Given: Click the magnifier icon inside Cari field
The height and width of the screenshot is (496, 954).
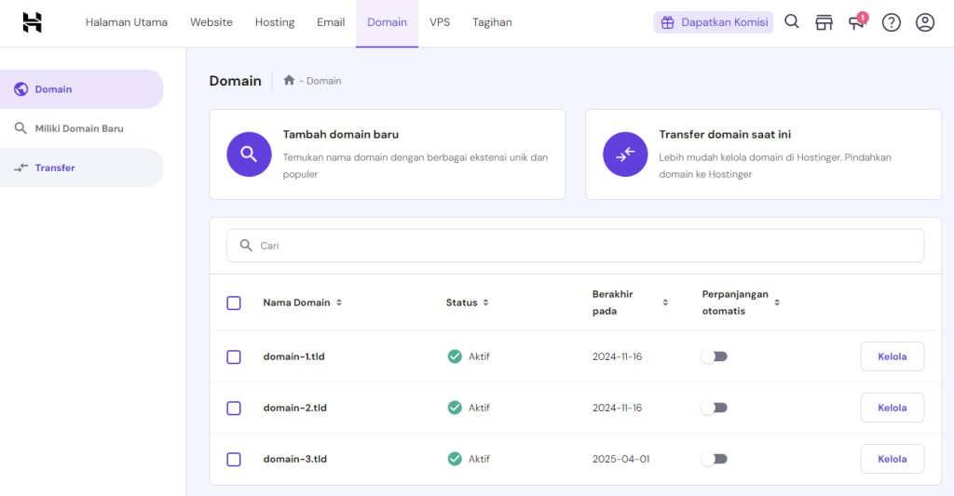Looking at the screenshot, I should [246, 246].
